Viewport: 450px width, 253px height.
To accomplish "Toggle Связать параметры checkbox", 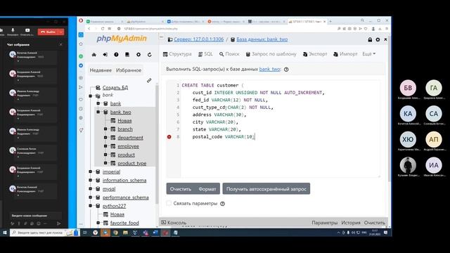I will click(x=169, y=203).
